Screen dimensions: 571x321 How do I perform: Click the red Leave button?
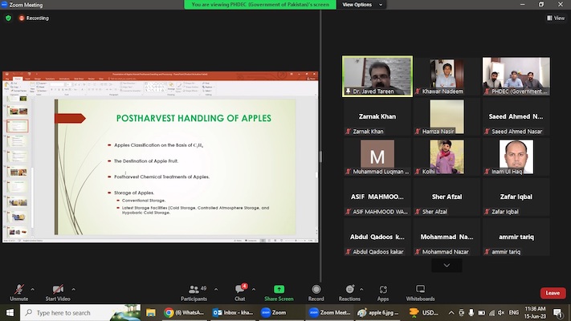coord(553,293)
